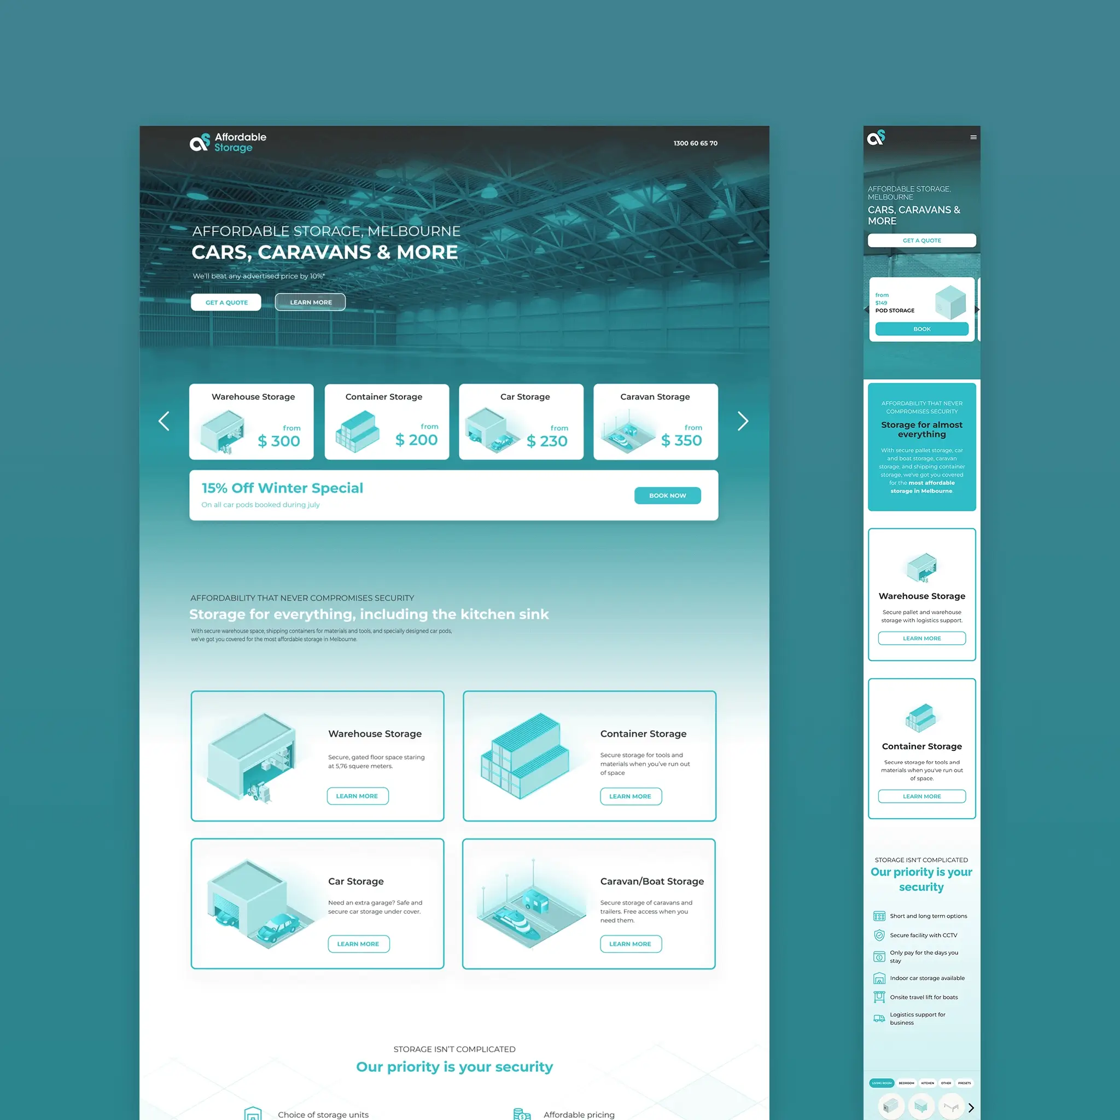Viewport: 1120px width, 1120px height.
Task: Click the GET A QUOTE button
Action: (x=226, y=301)
